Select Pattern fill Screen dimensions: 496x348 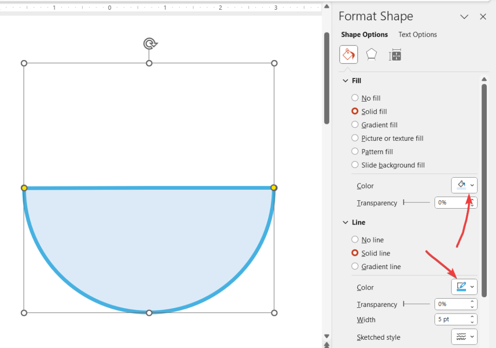(355, 151)
